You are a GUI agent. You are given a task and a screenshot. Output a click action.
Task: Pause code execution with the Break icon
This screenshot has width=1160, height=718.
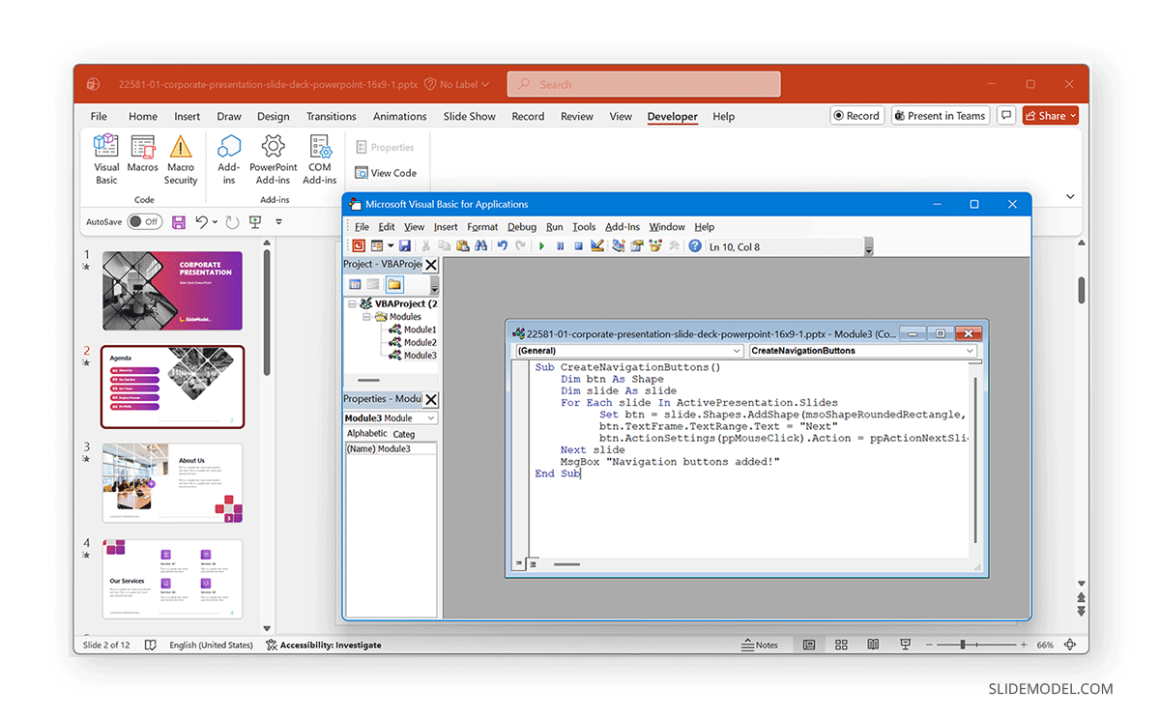[562, 246]
